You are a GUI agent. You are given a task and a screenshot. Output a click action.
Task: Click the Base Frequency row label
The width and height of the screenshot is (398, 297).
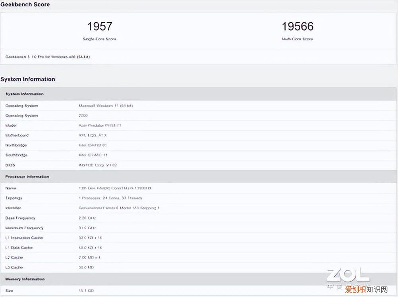click(20, 218)
